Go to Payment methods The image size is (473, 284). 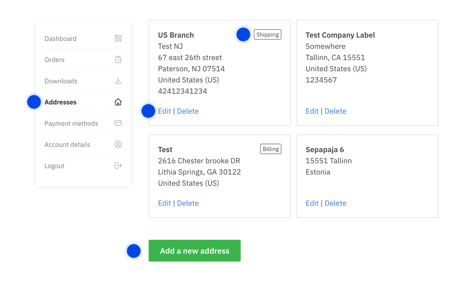click(71, 123)
